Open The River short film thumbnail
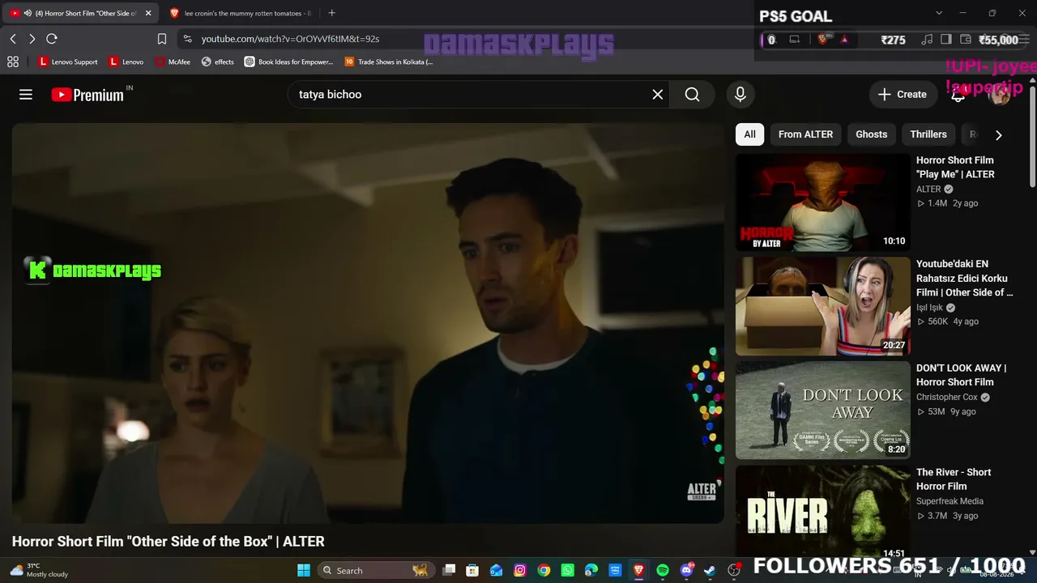This screenshot has height=583, width=1037. 823,512
